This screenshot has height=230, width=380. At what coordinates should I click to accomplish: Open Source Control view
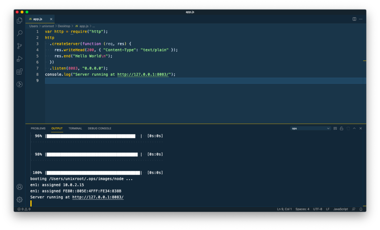coord(20,46)
